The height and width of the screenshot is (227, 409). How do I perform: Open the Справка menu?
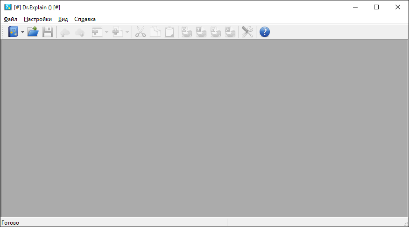[x=85, y=19]
